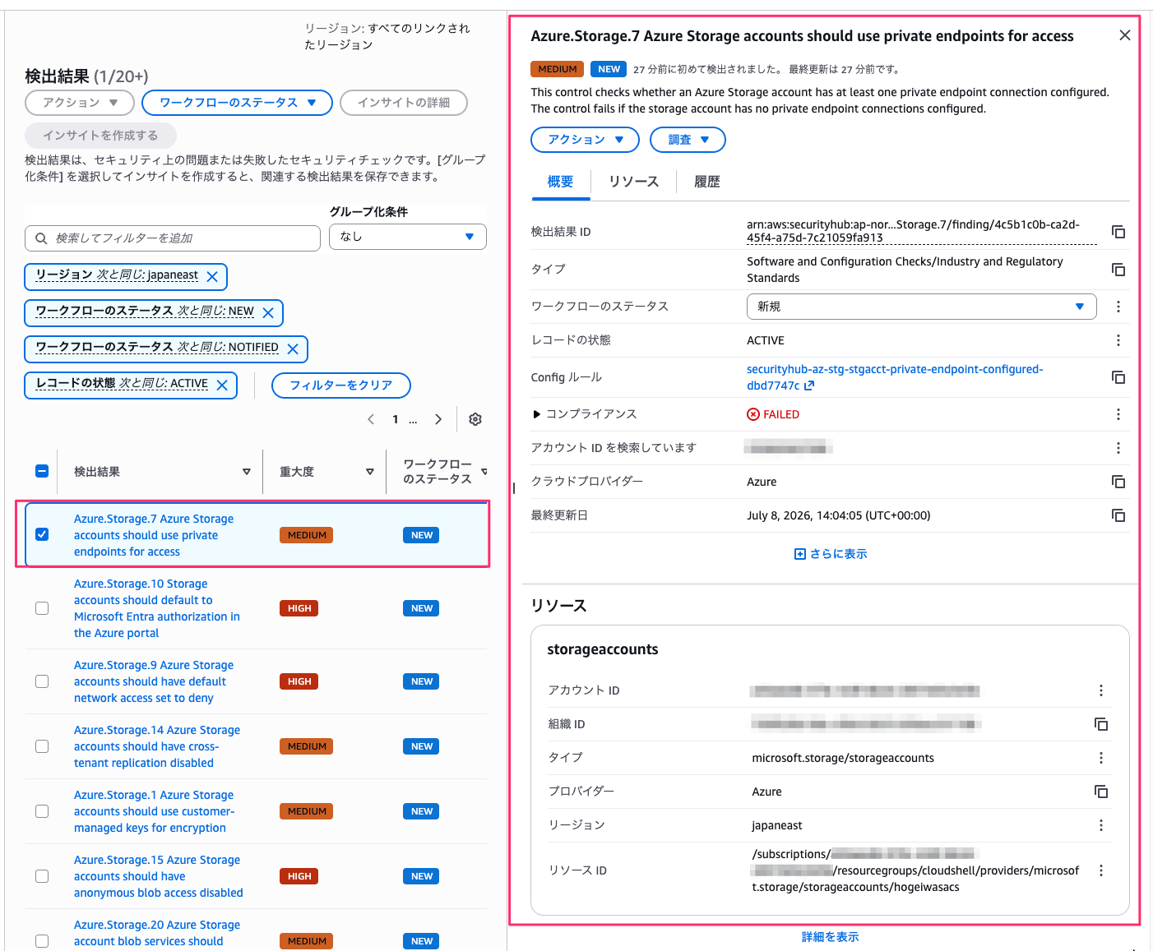Switch to the 概要 tab
This screenshot has width=1153, height=951.
click(x=561, y=182)
